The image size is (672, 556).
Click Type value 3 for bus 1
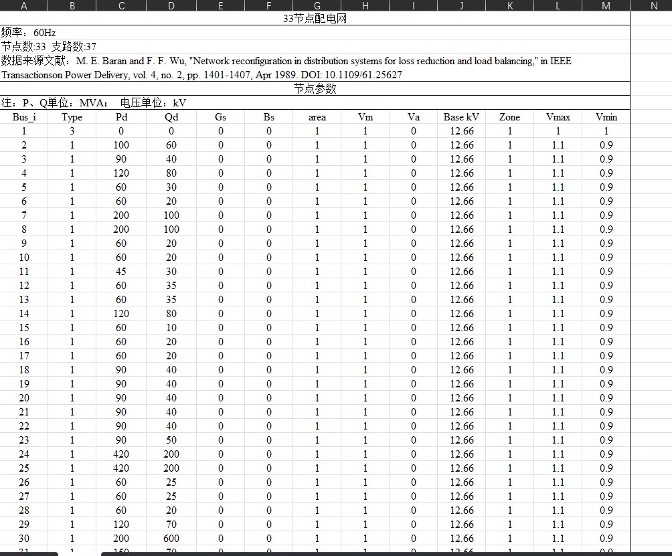pos(72,131)
